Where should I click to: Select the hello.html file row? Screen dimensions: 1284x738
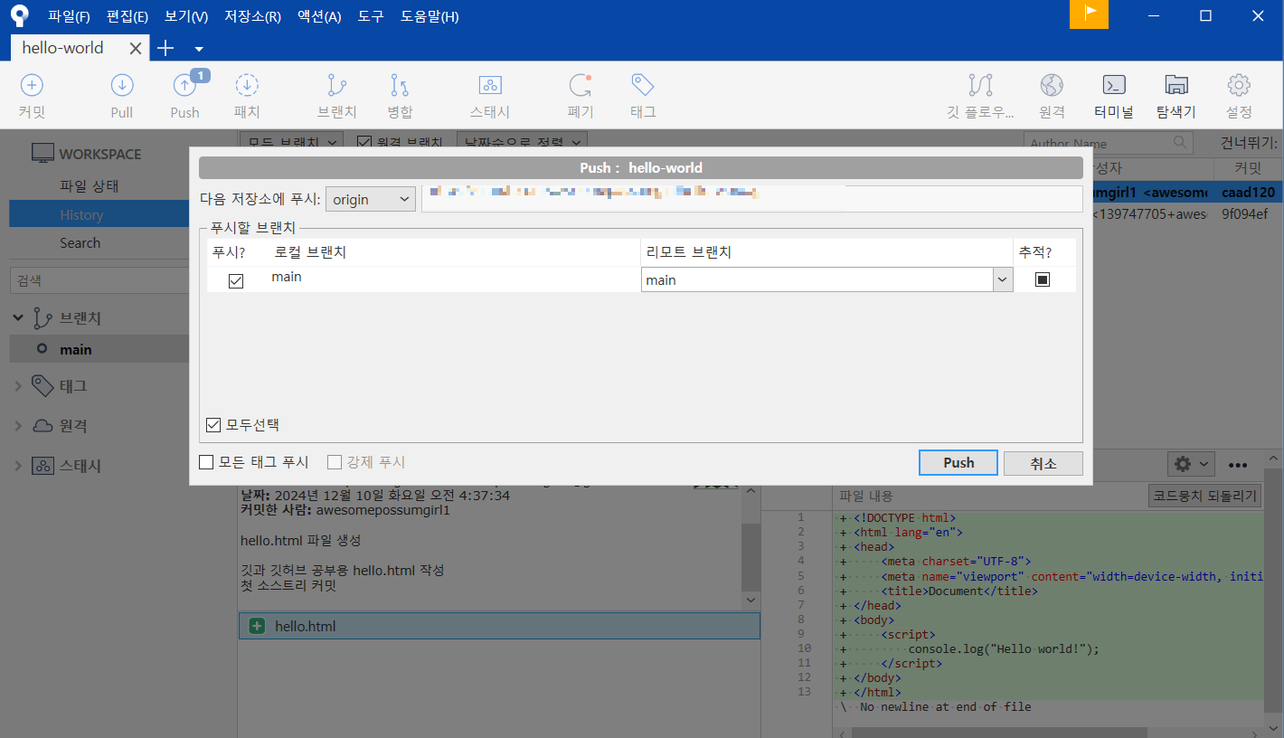[x=499, y=626]
